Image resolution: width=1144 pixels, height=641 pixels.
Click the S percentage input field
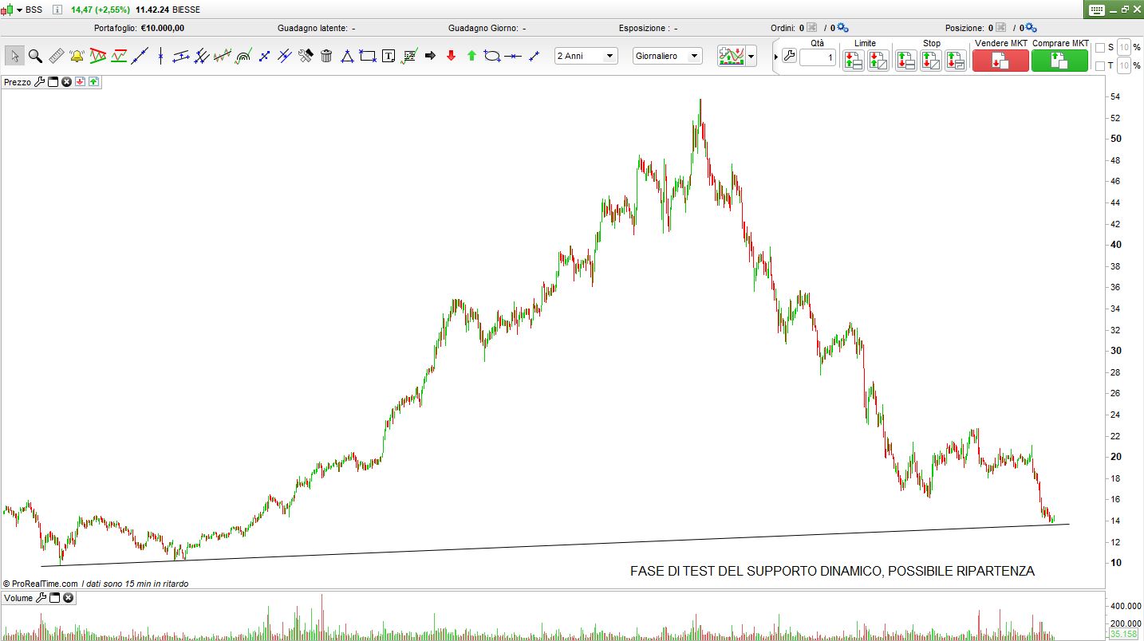(1123, 47)
